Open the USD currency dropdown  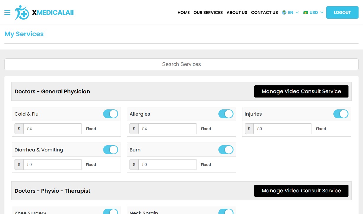point(313,12)
